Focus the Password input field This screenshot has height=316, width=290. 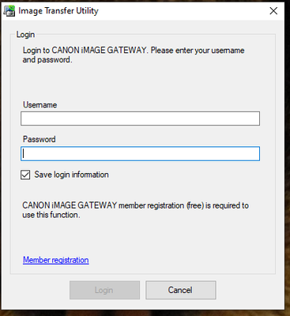click(x=140, y=154)
